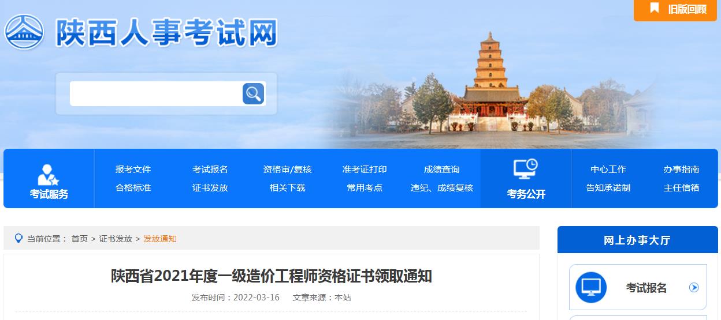Open 违纪、成绩复核 link

(x=442, y=187)
